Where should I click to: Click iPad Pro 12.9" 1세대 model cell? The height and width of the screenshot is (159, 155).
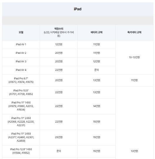[21, 151]
